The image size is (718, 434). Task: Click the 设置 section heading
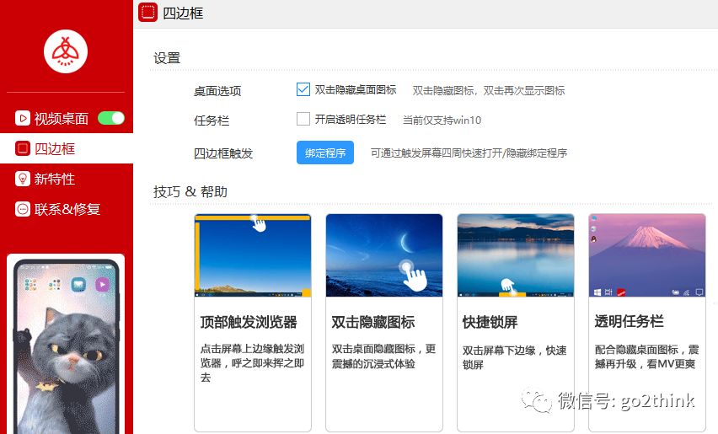click(167, 57)
